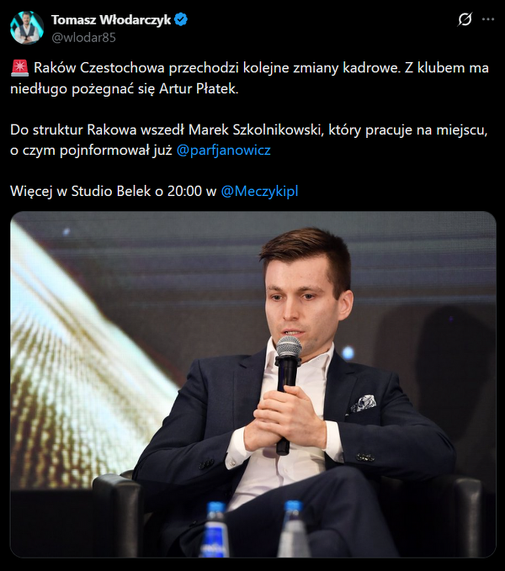Open Tomasz Włodarczyk's profile avatar

point(27,28)
